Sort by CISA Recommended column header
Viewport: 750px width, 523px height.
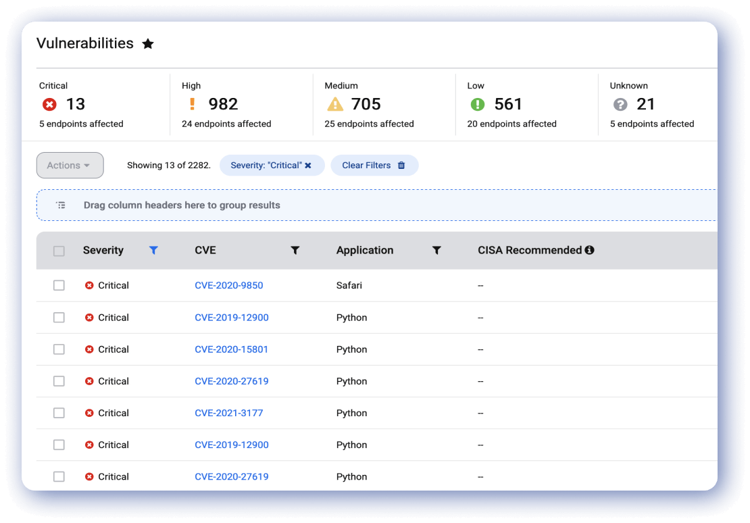click(x=530, y=250)
